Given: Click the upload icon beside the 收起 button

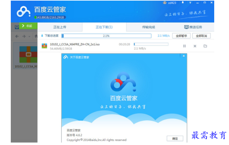Looking at the screenshot, I should click(17, 27).
